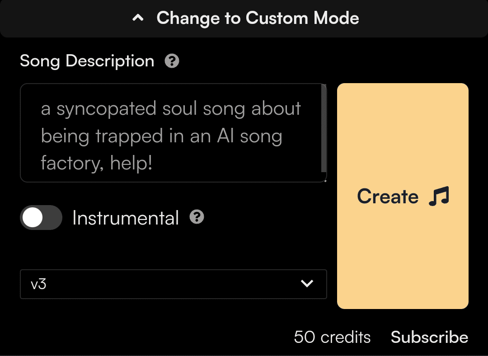Click the Subscribe link
This screenshot has width=488, height=356.
click(x=430, y=337)
